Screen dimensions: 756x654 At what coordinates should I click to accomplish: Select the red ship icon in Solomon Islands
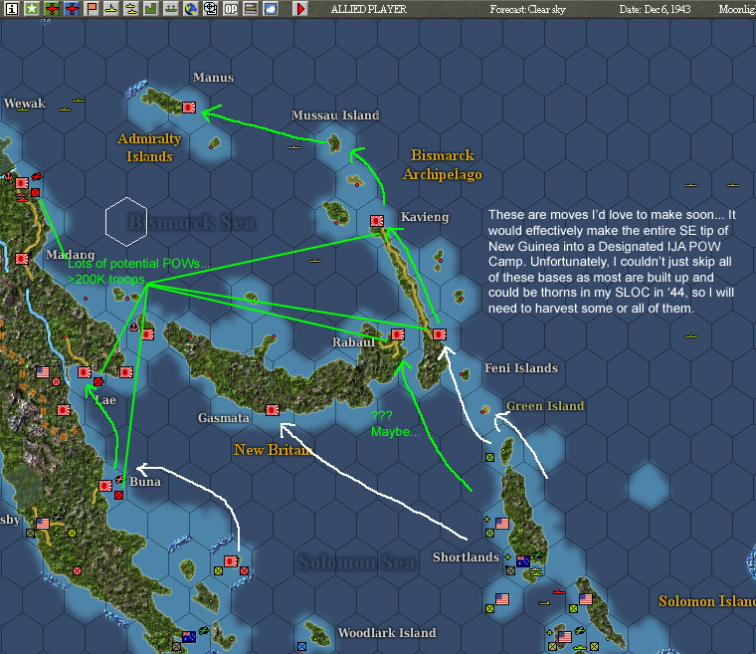pos(559,591)
